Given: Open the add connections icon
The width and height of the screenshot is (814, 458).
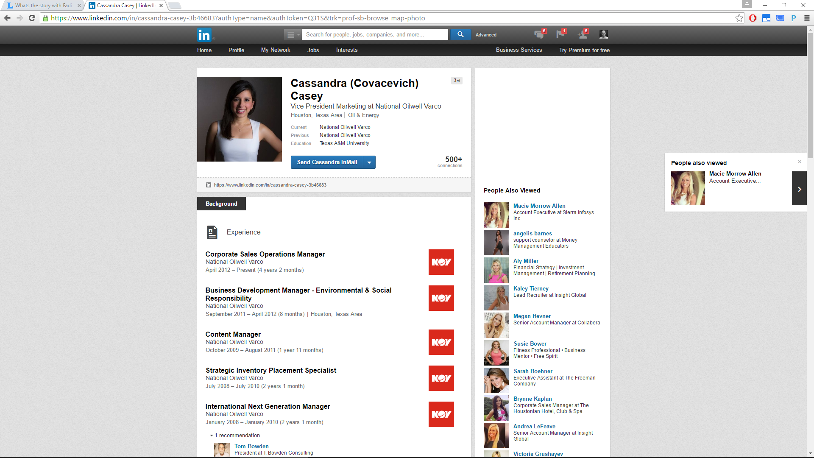Looking at the screenshot, I should (x=583, y=34).
